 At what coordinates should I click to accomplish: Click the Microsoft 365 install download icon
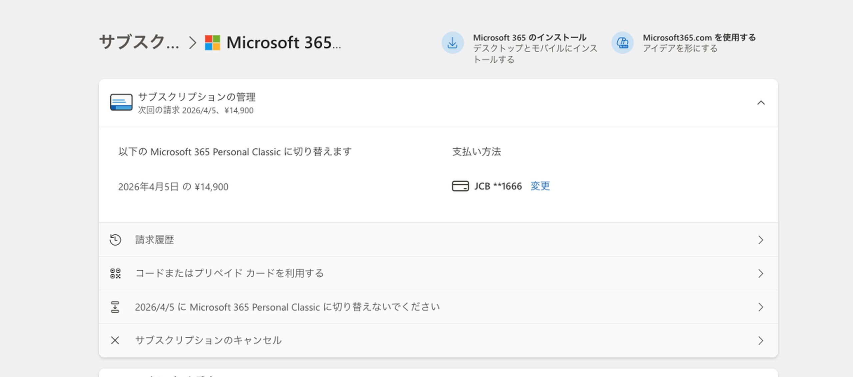click(x=452, y=43)
